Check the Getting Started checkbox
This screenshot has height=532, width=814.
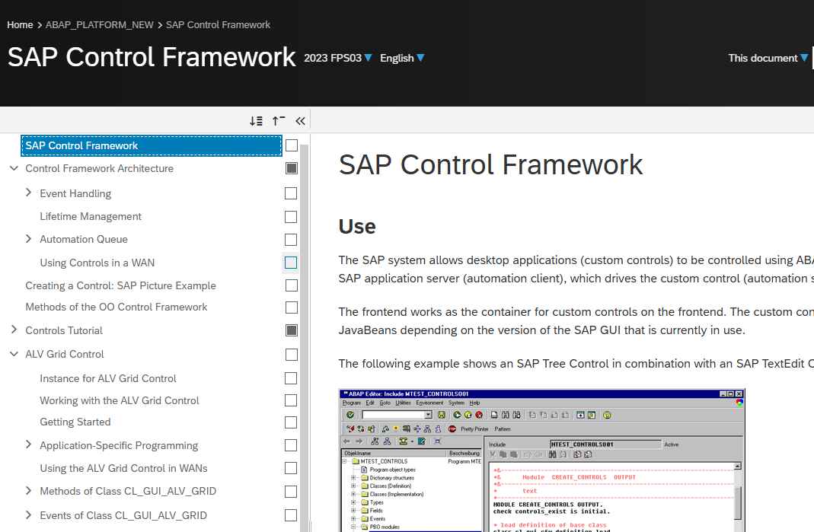(x=291, y=422)
